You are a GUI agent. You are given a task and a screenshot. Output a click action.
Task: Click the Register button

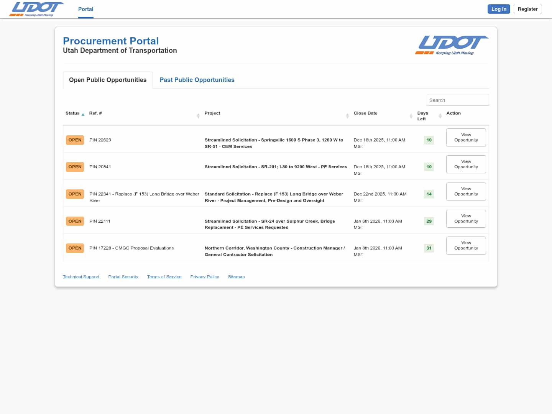click(x=527, y=9)
